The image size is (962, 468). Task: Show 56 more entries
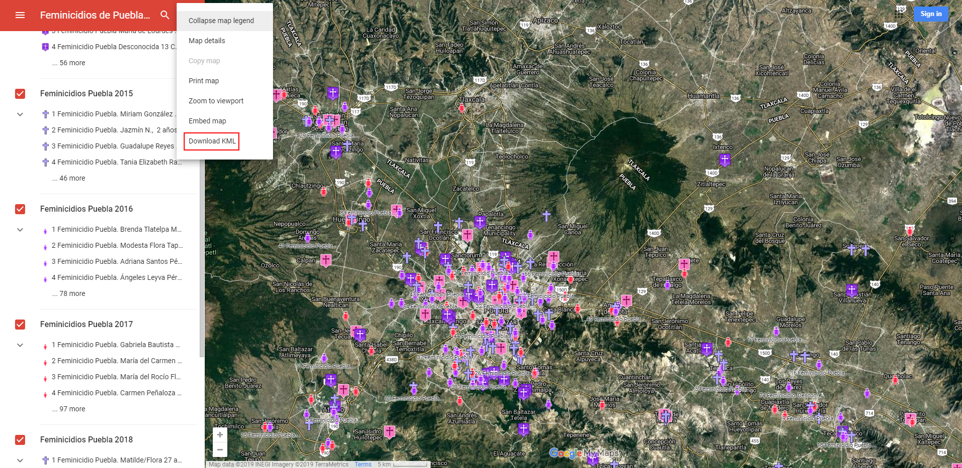[x=69, y=63]
